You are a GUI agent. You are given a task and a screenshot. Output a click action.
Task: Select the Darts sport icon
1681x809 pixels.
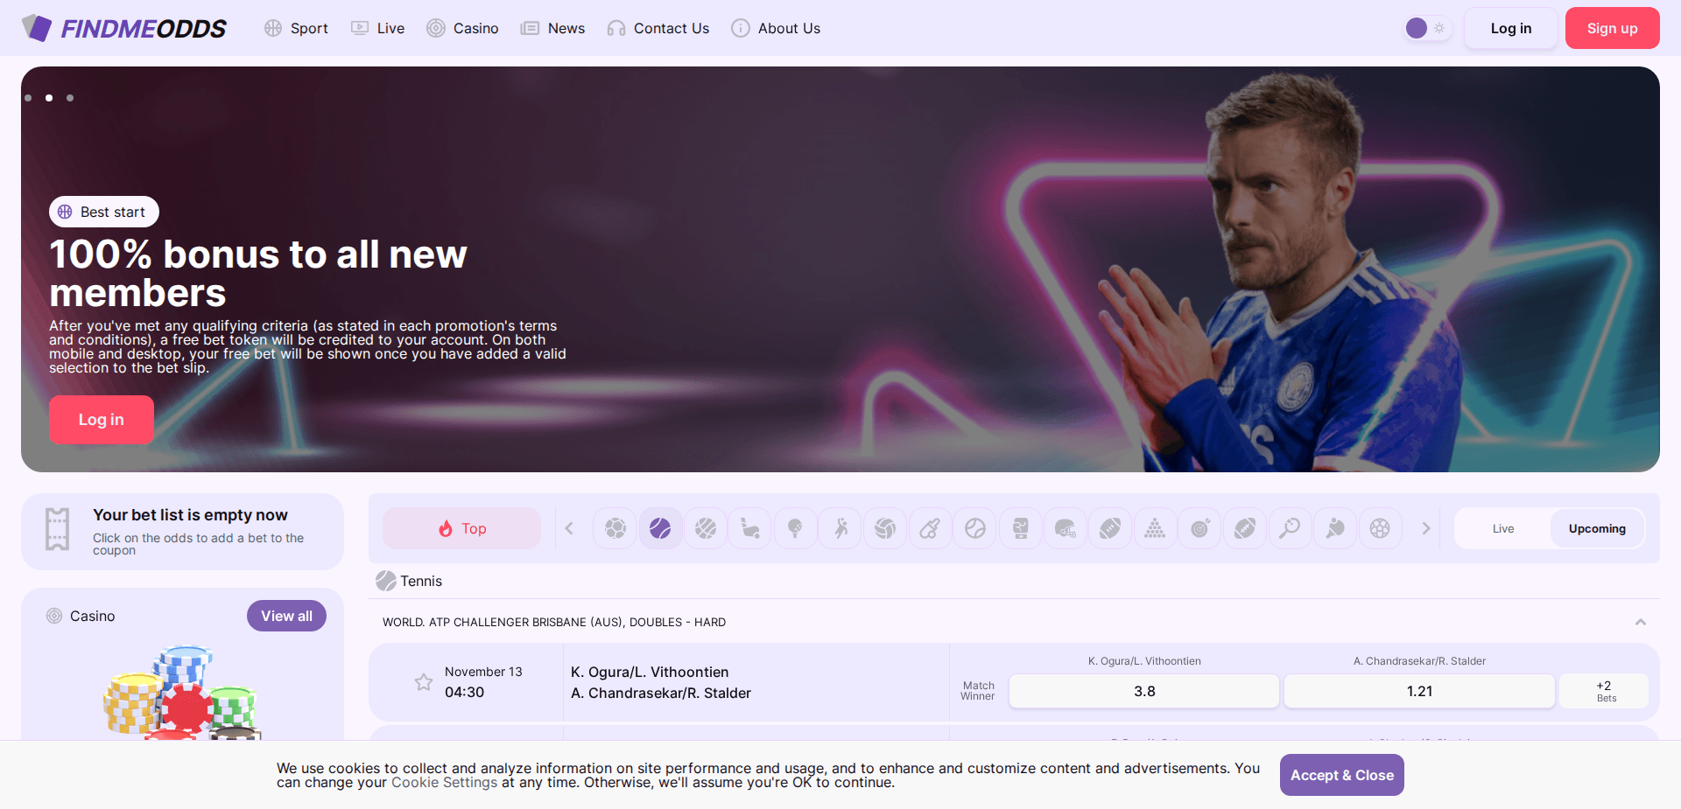point(1200,528)
